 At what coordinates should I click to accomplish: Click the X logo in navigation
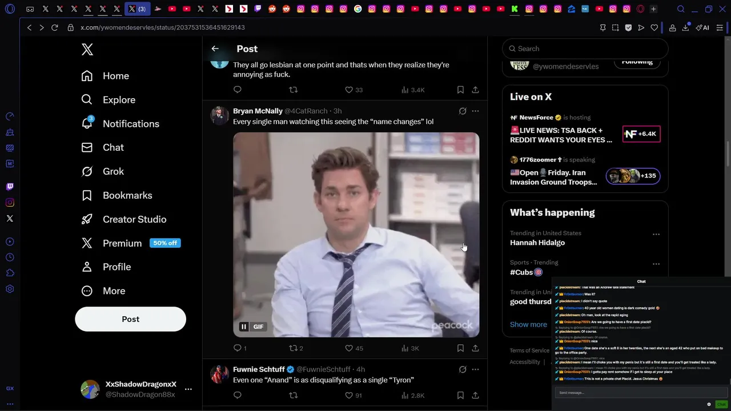coord(87,50)
